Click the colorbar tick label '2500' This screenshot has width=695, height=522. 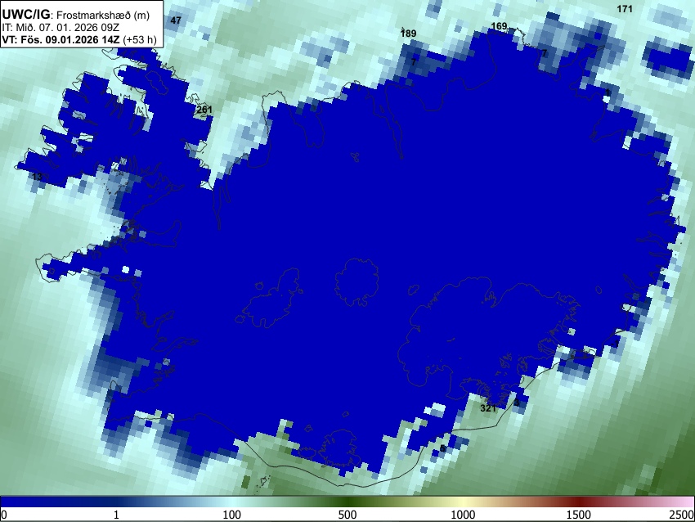[x=681, y=515]
